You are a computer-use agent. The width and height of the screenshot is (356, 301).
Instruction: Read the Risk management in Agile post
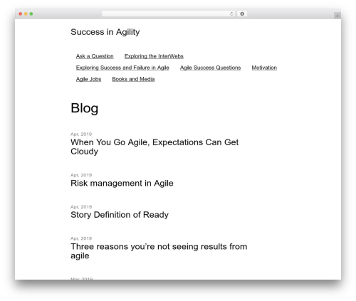pyautogui.click(x=122, y=184)
